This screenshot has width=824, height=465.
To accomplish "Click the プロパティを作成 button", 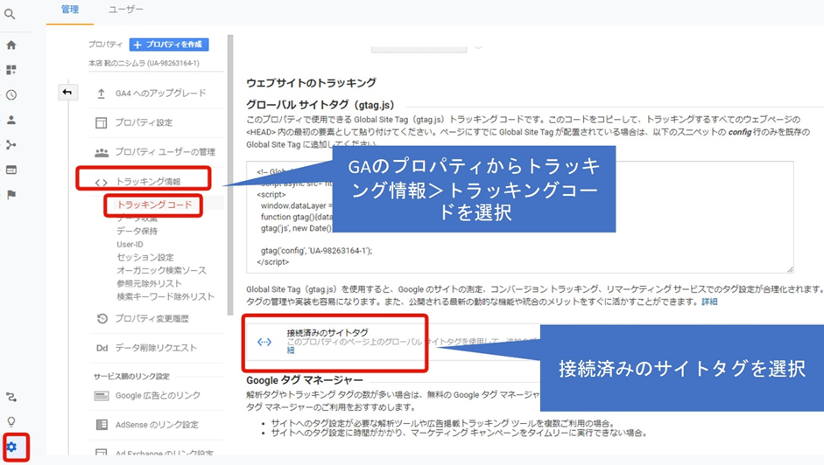I will pyautogui.click(x=169, y=45).
